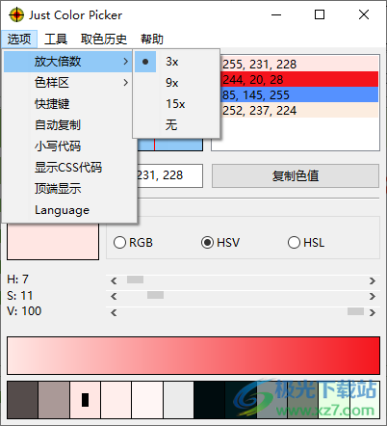This screenshot has width=387, height=426.
Task: Select 无 zoom option
Action: point(176,125)
